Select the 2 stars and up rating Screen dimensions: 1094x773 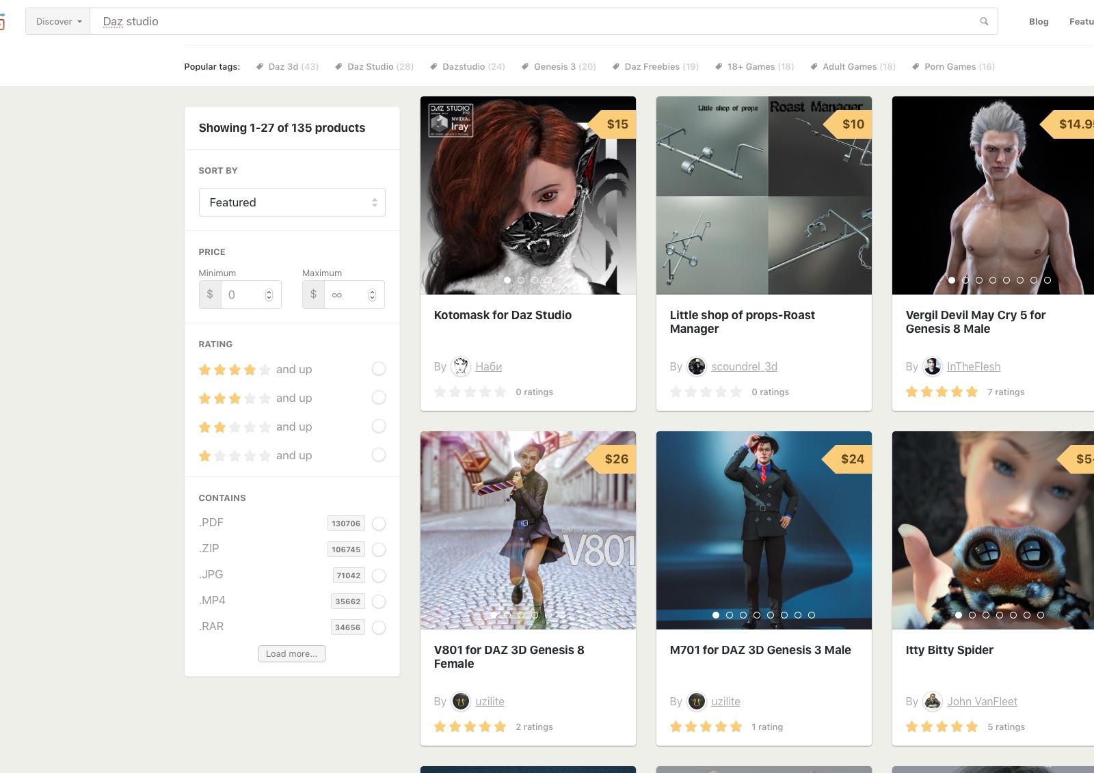tap(379, 426)
